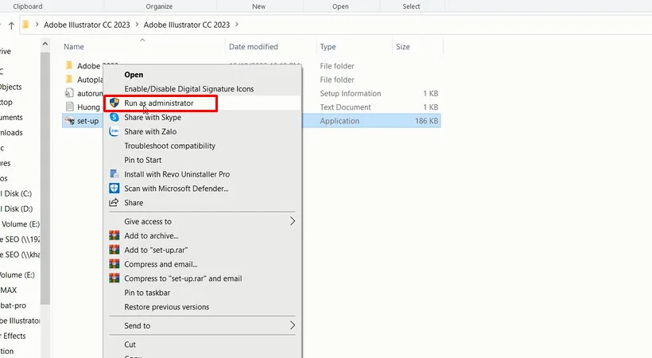The image size is (652, 358).
Task: Click the sort arrow above the Name column
Action: pos(142,41)
